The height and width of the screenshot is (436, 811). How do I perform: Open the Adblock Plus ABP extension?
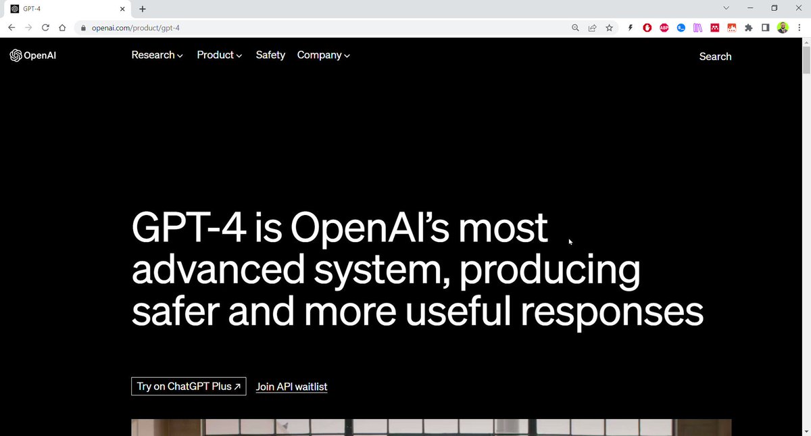[664, 28]
